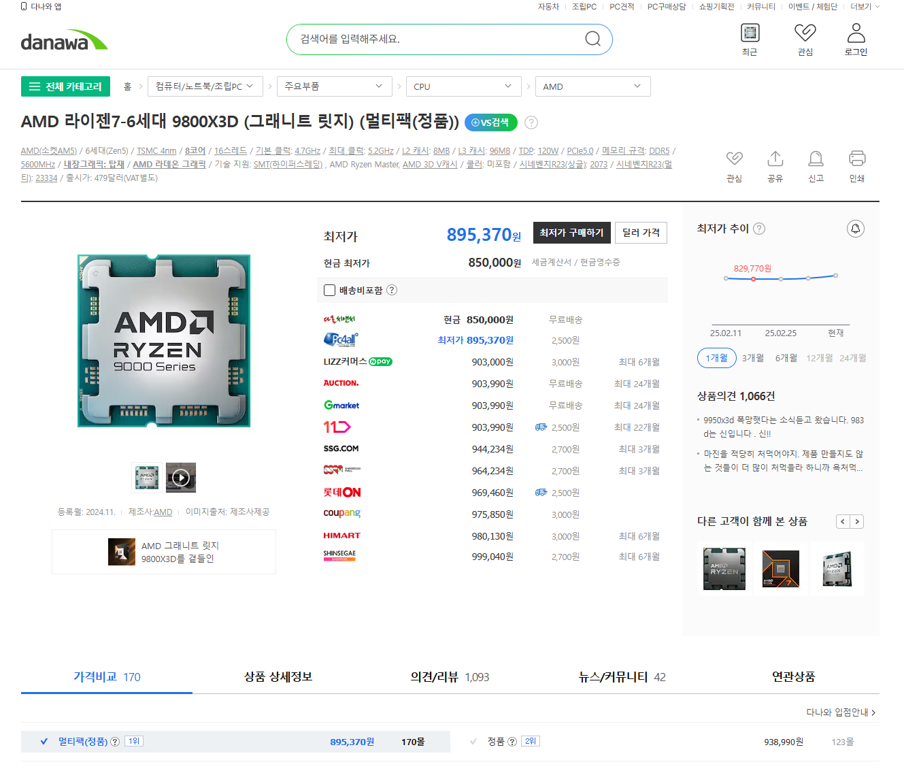
Task: Click the VS검색 button
Action: pos(491,122)
